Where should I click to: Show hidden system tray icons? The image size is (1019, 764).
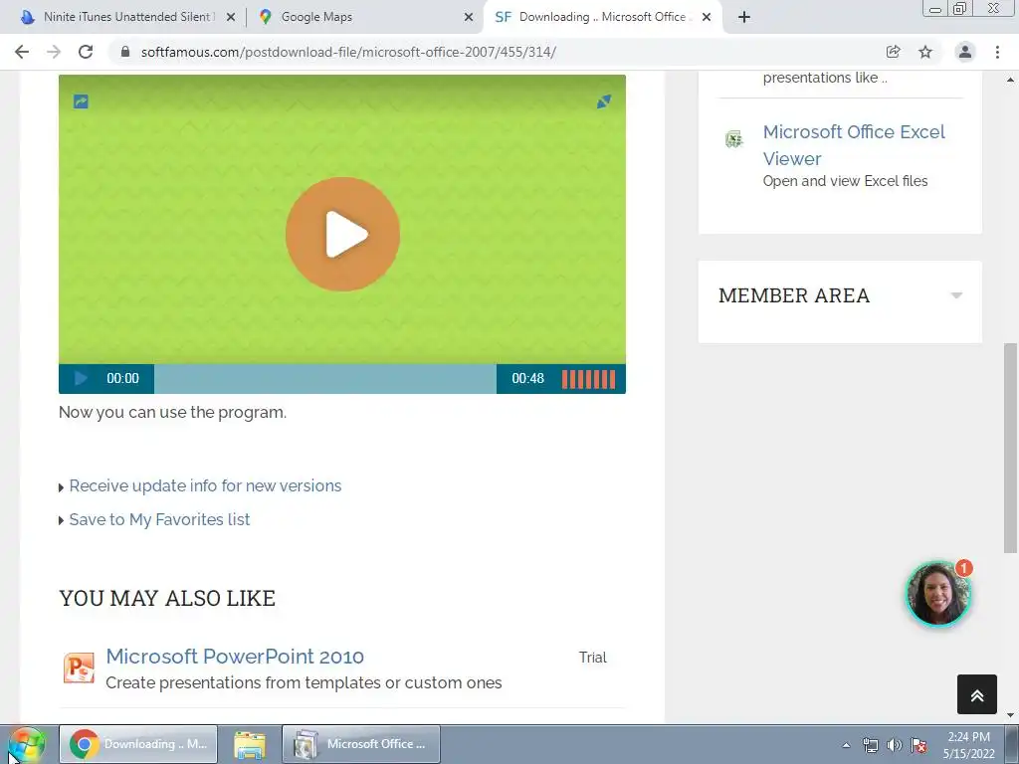pos(846,745)
